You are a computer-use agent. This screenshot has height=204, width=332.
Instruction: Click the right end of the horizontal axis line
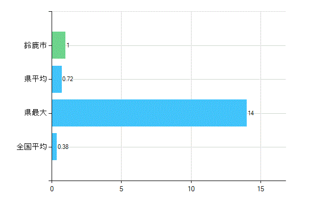tap(284, 181)
